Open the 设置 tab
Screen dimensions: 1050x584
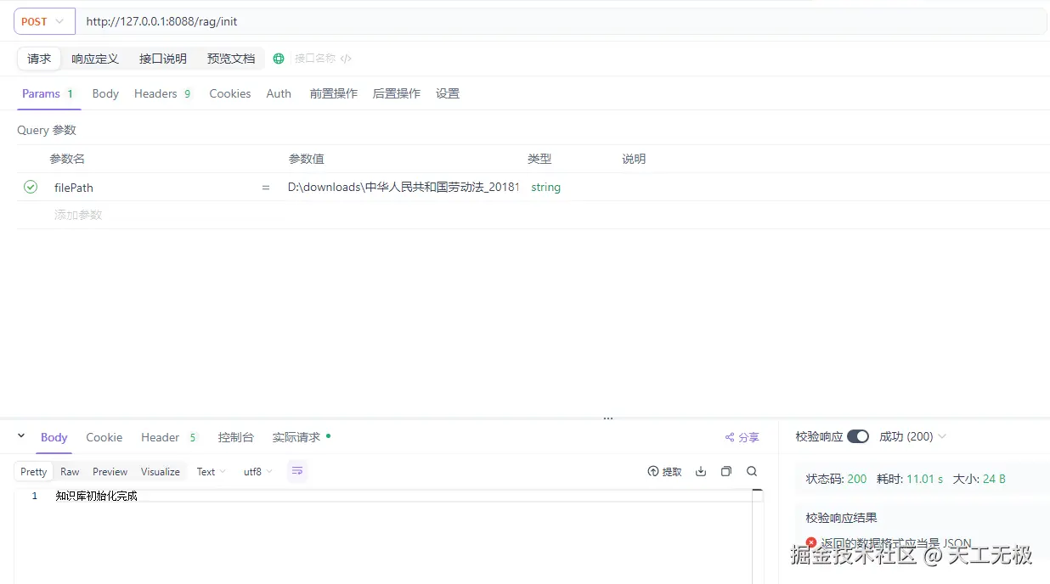[x=448, y=93]
